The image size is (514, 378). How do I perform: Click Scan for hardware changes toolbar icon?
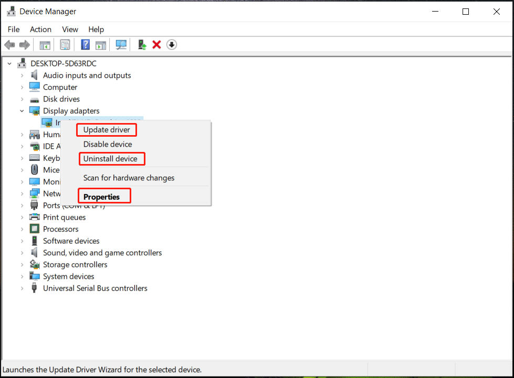(x=121, y=45)
